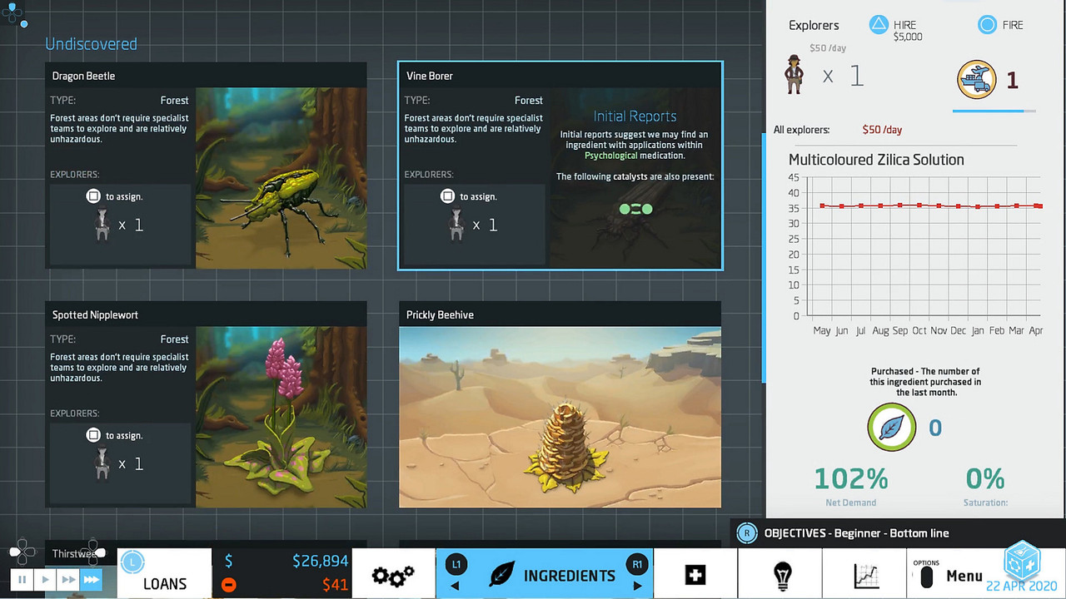1066x599 pixels.
Task: Toggle assign explorer on Vine Borer
Action: click(447, 196)
